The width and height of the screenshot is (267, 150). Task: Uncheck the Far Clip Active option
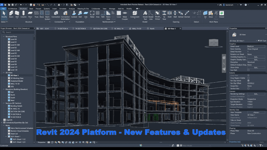point(248,80)
